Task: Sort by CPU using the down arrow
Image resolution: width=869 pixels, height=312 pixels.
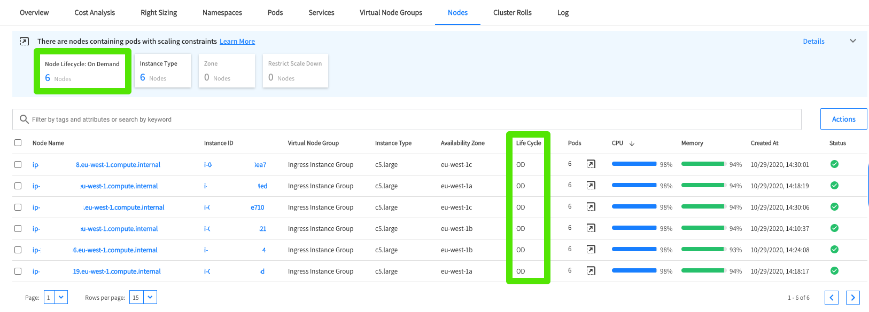Action: (x=632, y=143)
